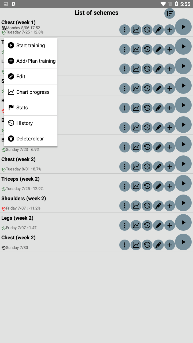The image size is (193, 343).
Task: Play Shoulders (week 2) training
Action: 183,203
